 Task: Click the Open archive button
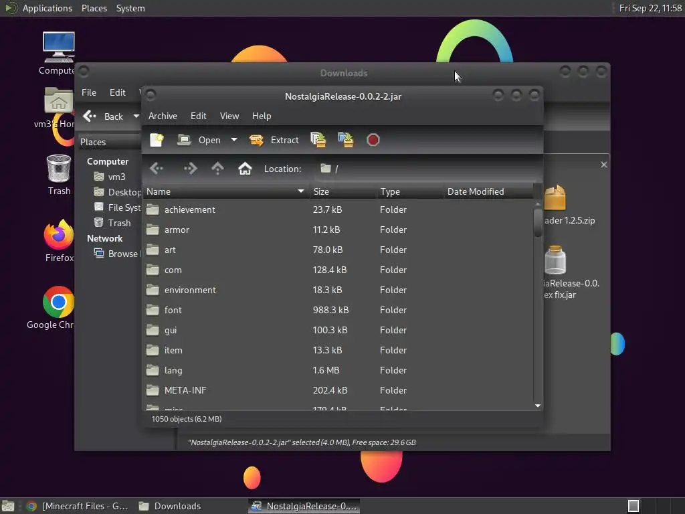[x=199, y=140]
